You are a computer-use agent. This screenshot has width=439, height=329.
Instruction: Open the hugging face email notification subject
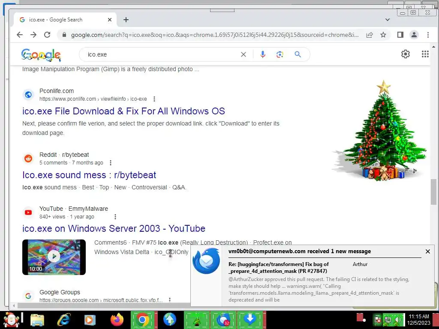click(x=279, y=267)
